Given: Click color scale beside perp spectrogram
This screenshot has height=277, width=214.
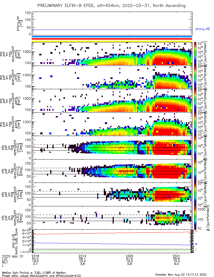Looking at the screenshot, I should tap(195, 101).
